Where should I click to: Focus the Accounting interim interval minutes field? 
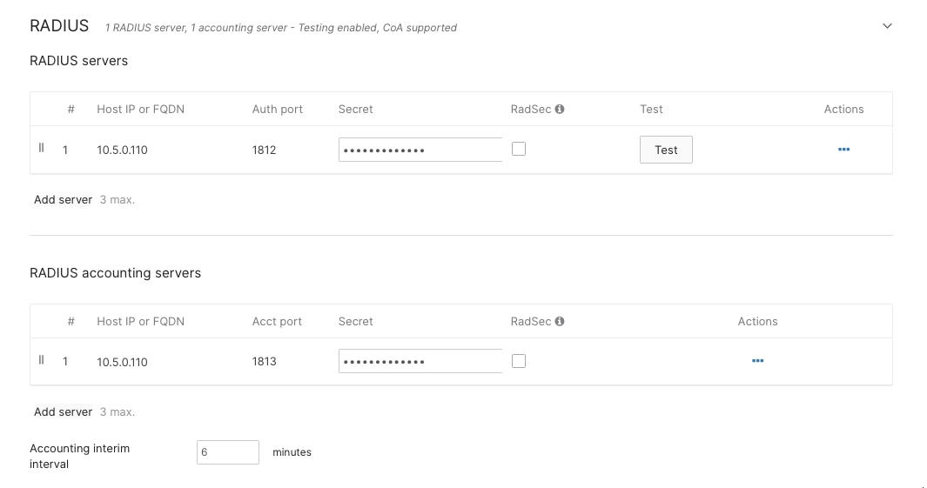pyautogui.click(x=227, y=452)
